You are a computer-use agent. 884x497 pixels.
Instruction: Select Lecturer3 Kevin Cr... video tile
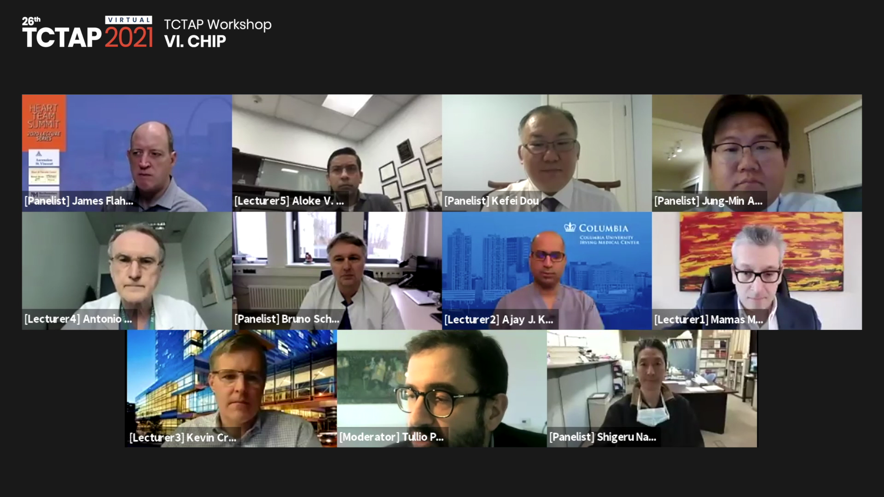pos(232,388)
